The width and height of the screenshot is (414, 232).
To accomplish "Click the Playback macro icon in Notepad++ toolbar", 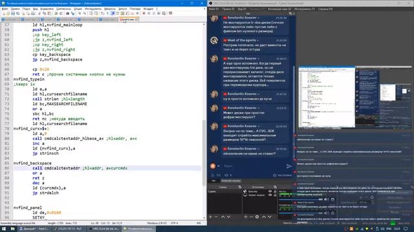I will coord(154,13).
